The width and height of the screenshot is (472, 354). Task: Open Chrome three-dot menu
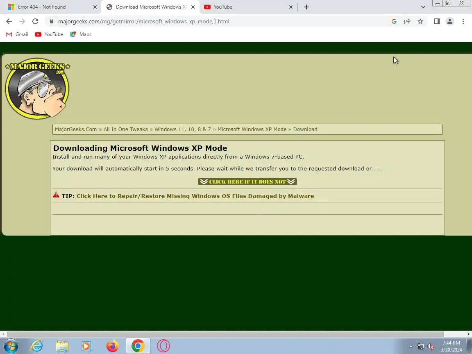click(463, 21)
